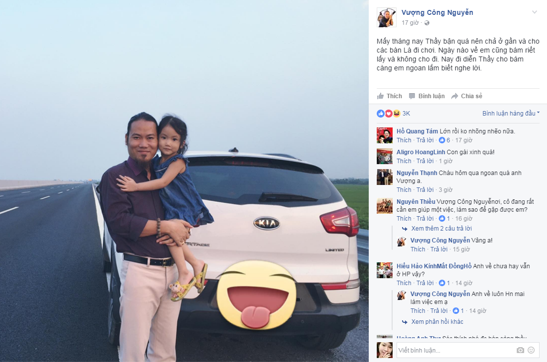Open Nguyên Thiều's profile link

click(416, 201)
